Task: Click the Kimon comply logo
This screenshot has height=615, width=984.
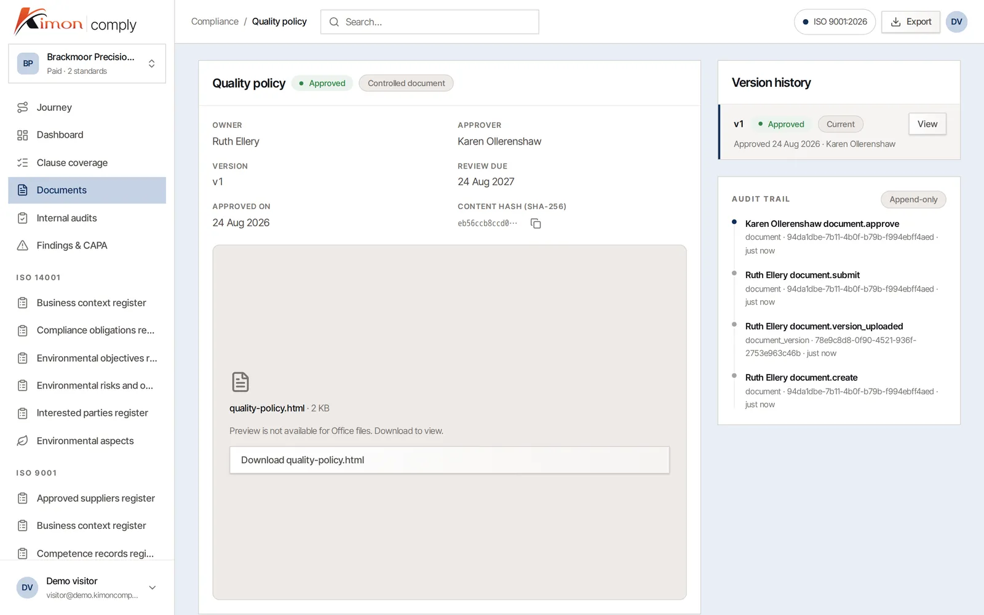Action: [75, 22]
